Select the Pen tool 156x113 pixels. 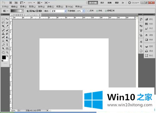tap(3, 45)
